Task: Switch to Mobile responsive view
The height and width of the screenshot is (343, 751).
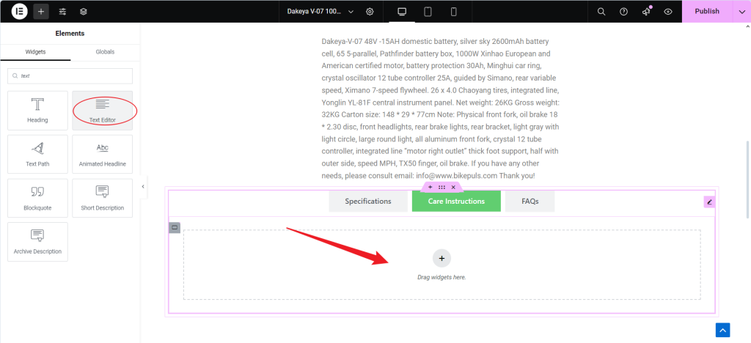Action: pyautogui.click(x=453, y=12)
